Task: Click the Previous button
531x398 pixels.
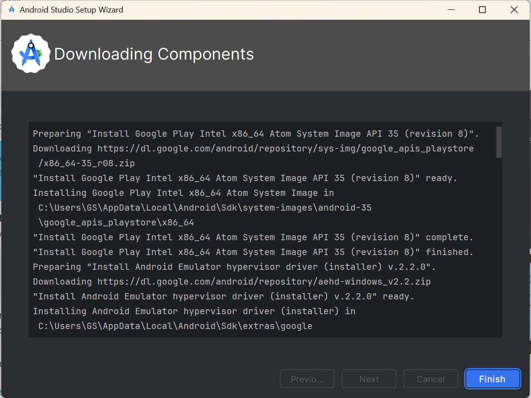Action: [x=307, y=379]
